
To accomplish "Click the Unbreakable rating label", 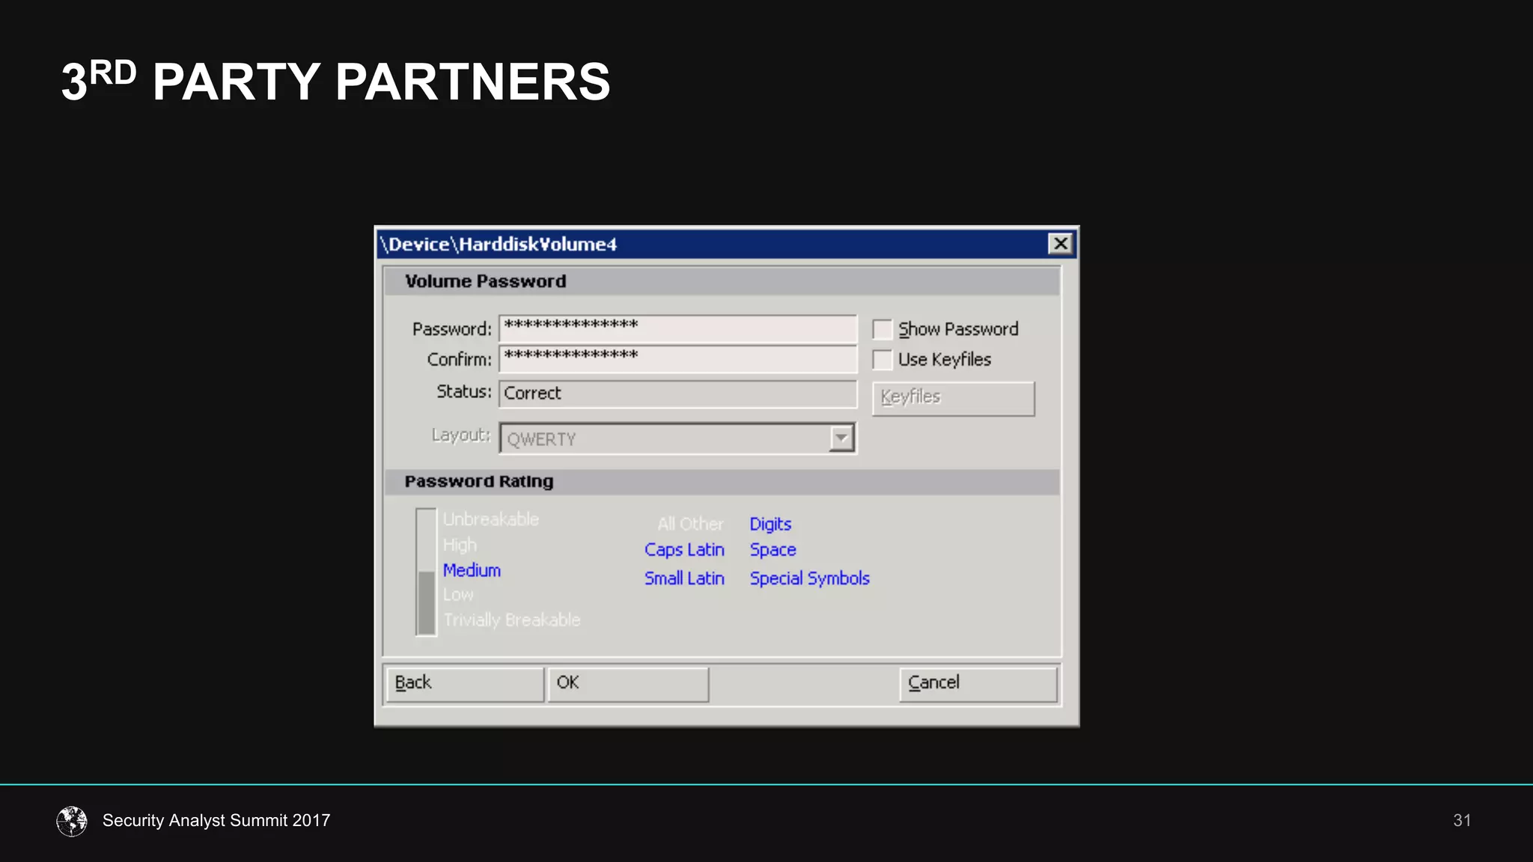I will (x=491, y=519).
